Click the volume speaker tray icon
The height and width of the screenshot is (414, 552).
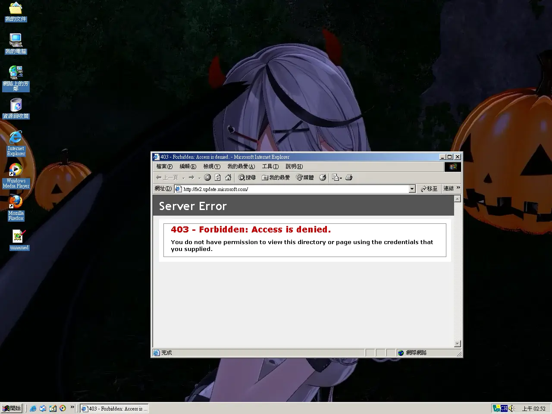(x=511, y=408)
